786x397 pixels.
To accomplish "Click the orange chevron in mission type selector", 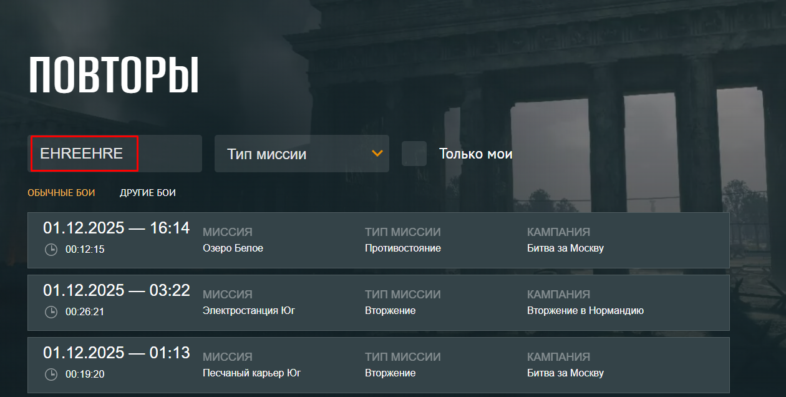I will 377,154.
